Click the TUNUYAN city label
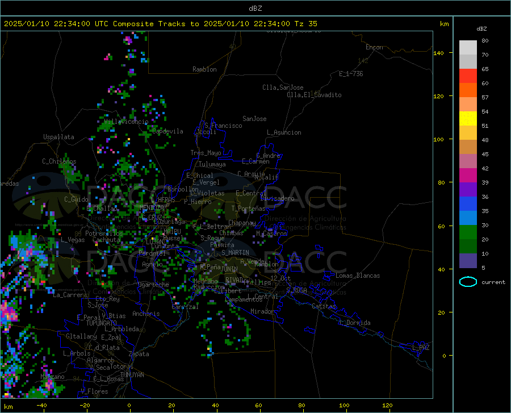Screen dimensions: 511x413 click(x=132, y=375)
